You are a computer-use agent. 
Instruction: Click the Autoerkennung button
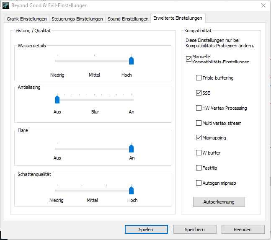(x=219, y=202)
